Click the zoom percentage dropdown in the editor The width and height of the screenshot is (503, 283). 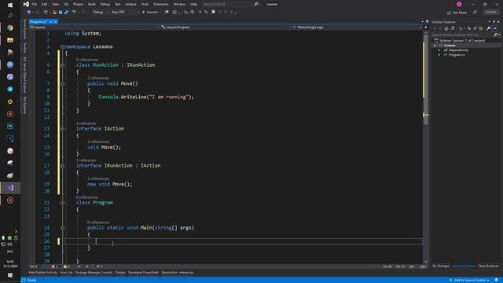(x=37, y=266)
